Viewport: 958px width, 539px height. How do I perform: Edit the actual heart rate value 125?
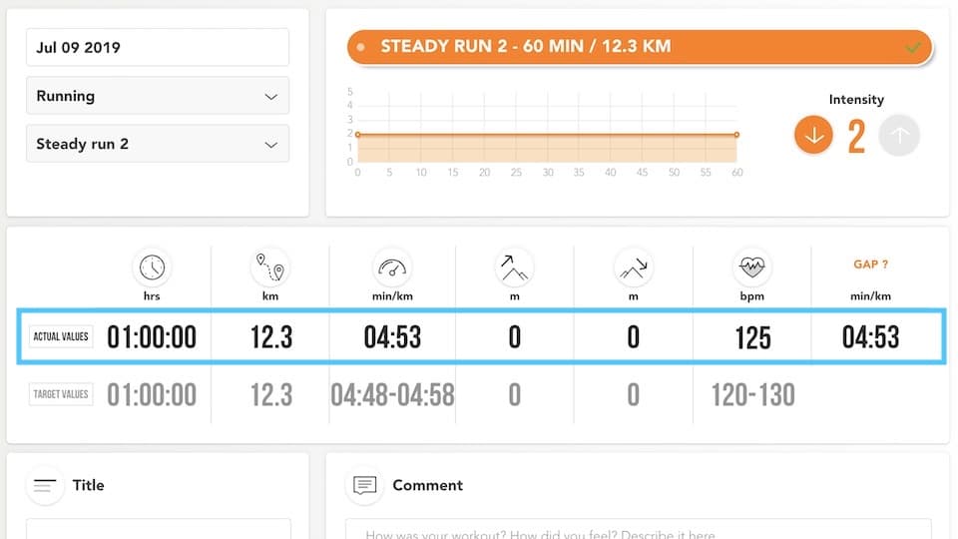752,337
